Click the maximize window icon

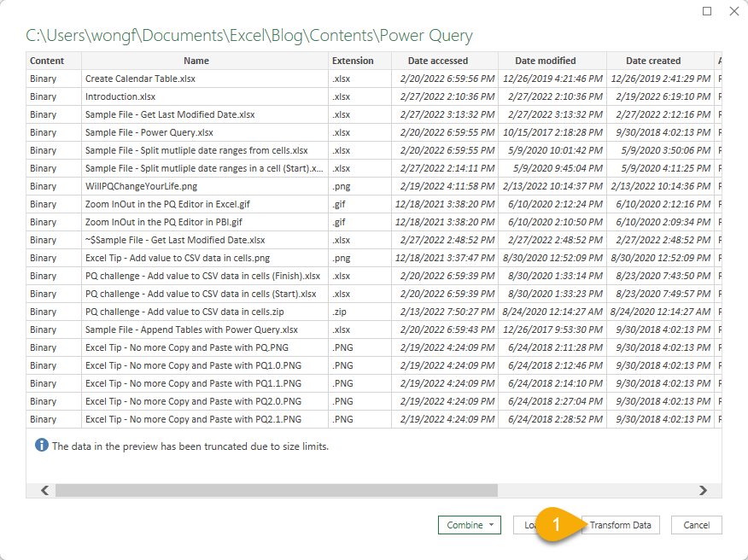click(706, 11)
